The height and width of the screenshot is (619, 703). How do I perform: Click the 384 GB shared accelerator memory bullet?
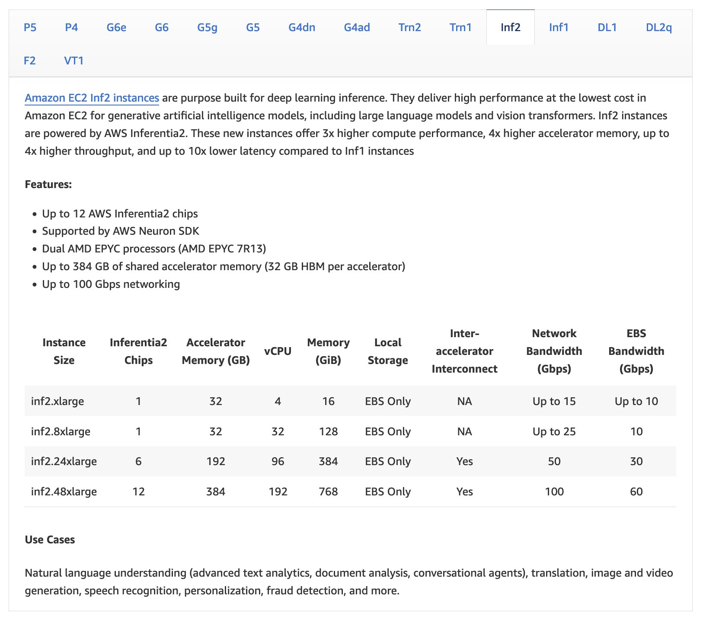click(224, 266)
